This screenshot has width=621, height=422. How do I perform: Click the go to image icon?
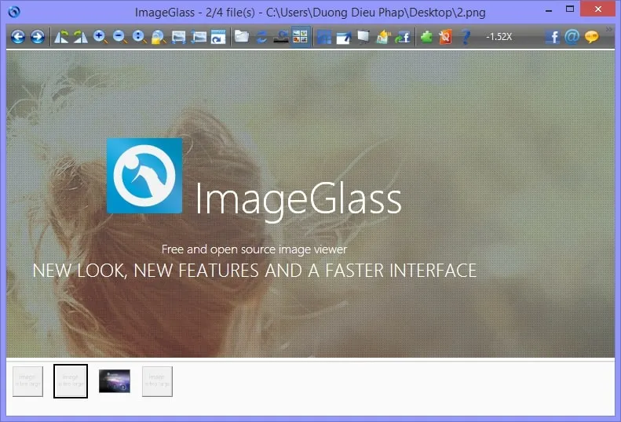coord(281,37)
